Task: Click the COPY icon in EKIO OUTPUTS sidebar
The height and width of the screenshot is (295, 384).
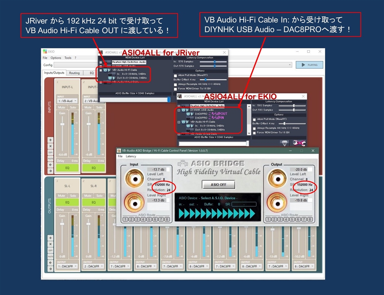Action: (x=51, y=250)
